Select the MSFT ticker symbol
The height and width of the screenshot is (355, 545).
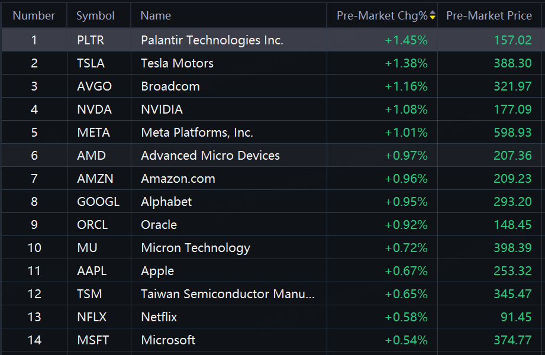93,340
